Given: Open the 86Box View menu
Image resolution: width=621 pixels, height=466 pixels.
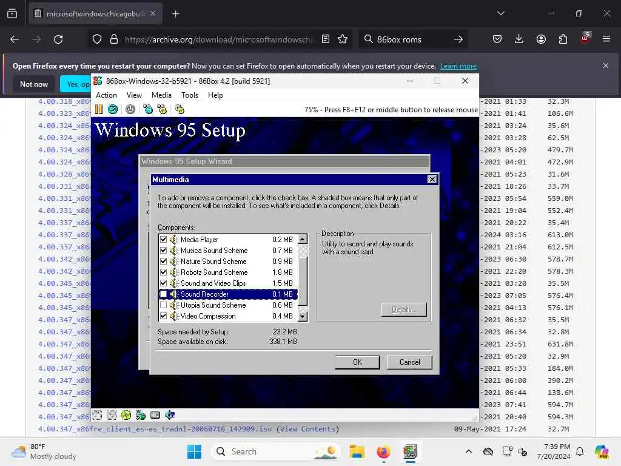Looking at the screenshot, I should click(x=134, y=95).
